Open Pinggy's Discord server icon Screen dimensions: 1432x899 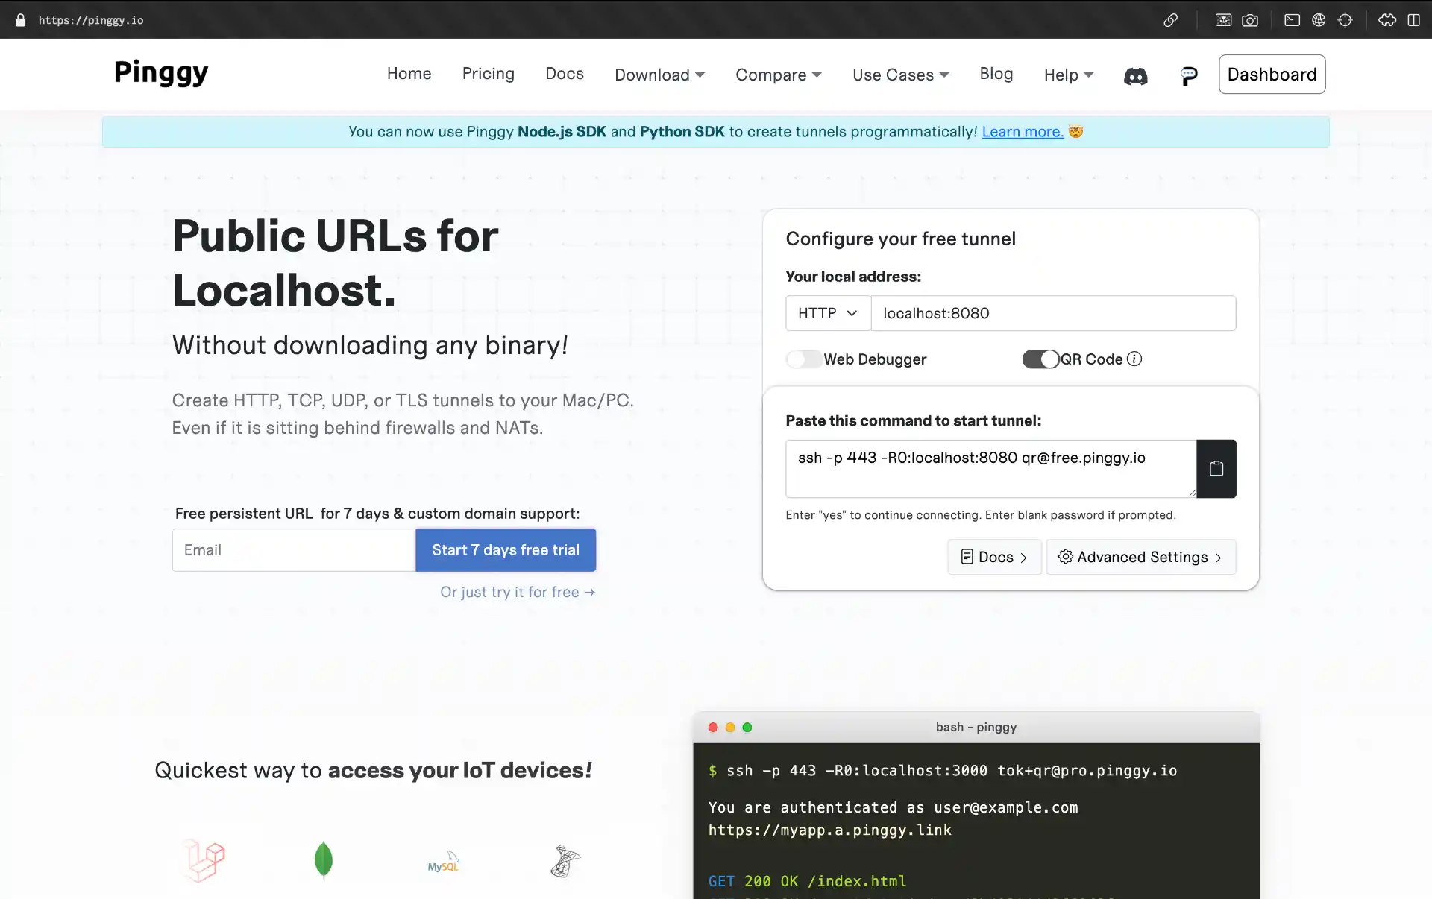(1135, 75)
